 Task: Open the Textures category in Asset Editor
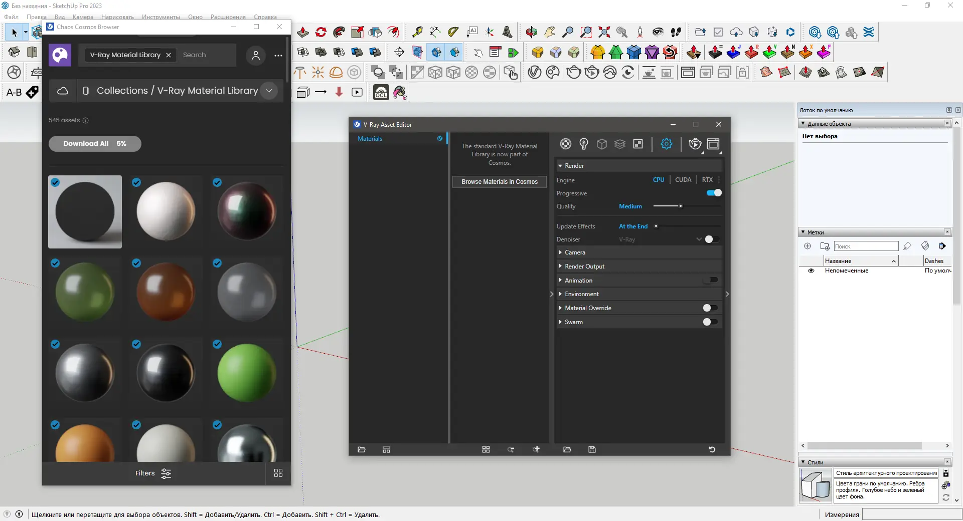point(638,144)
